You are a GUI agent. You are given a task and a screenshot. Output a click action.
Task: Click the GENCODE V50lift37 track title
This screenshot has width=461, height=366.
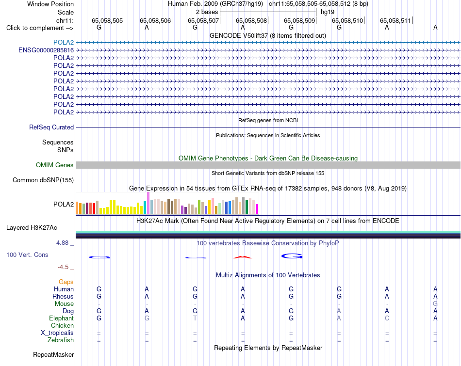click(268, 35)
